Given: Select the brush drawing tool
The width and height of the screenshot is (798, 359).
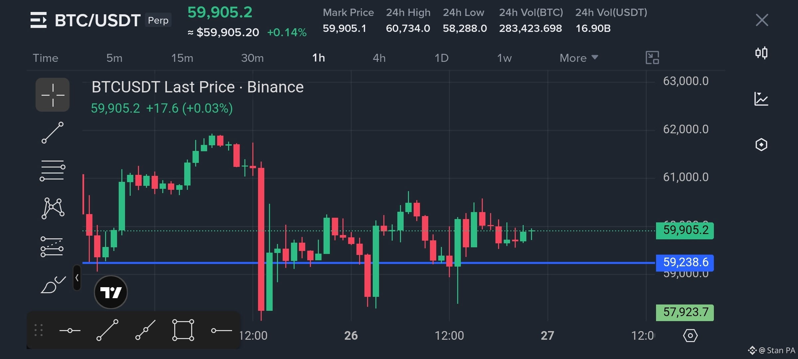Looking at the screenshot, I should [53, 285].
